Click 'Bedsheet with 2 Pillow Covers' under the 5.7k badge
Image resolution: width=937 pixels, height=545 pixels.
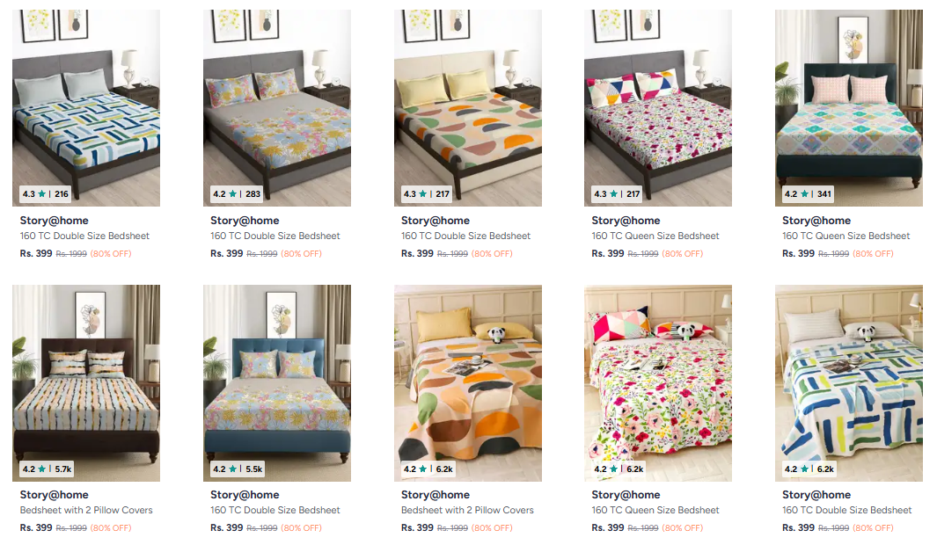tap(86, 511)
